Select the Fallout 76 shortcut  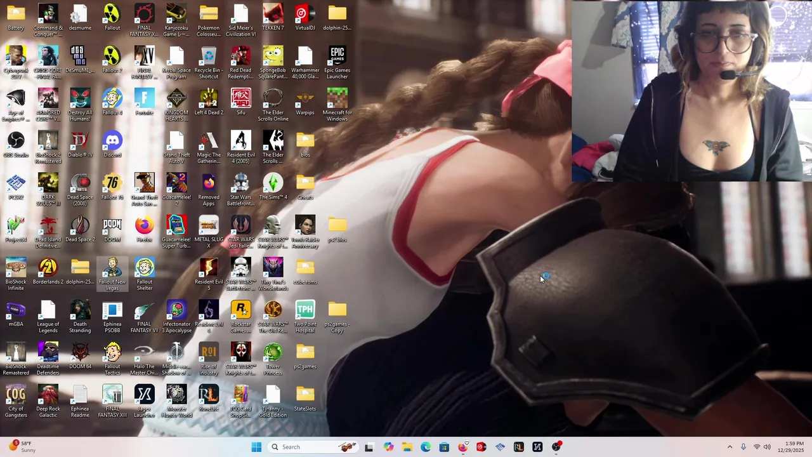tap(112, 187)
